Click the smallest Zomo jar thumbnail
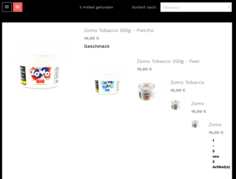 (195, 124)
